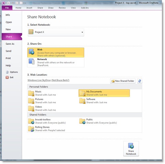165x164 pixels.
Task: Click the OneNote app icon in the title bar
Action: click(3, 3)
